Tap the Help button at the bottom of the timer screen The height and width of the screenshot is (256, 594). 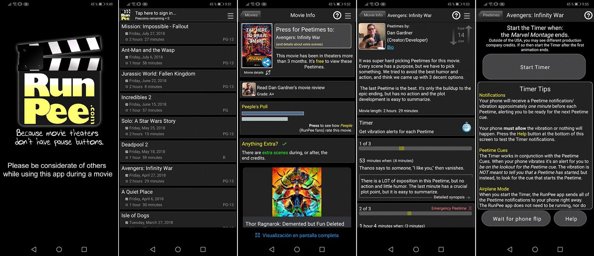[x=570, y=219]
